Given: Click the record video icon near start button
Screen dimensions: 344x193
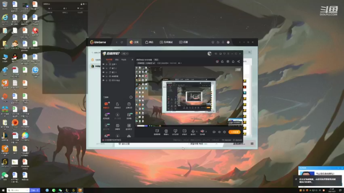Looking at the screenshot, I should click(214, 132).
